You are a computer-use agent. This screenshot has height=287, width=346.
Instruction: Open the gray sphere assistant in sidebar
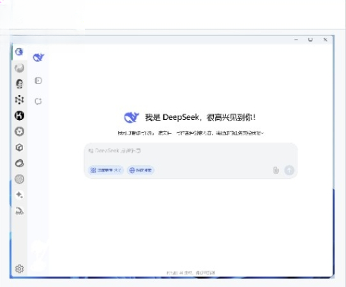tap(19, 68)
